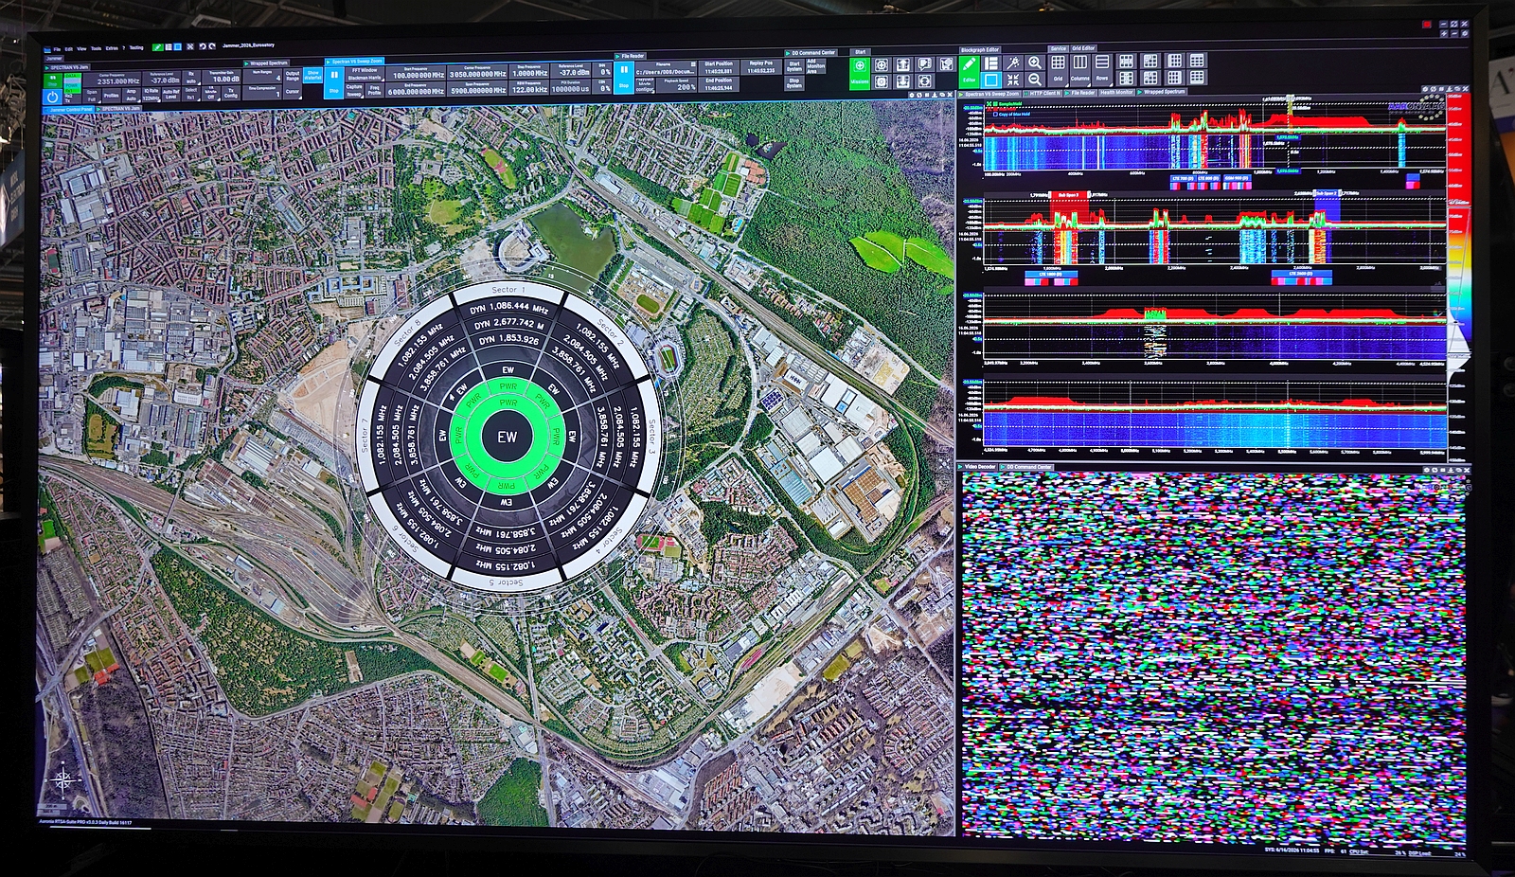Screen dimensions: 1515x877
Task: Open the Cursor dropdown
Action: click(293, 92)
